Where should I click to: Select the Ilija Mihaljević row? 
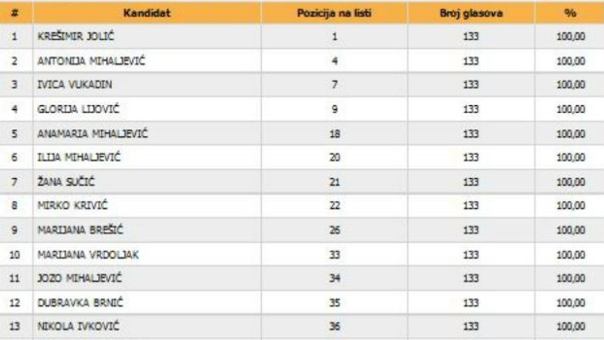pyautogui.click(x=79, y=158)
